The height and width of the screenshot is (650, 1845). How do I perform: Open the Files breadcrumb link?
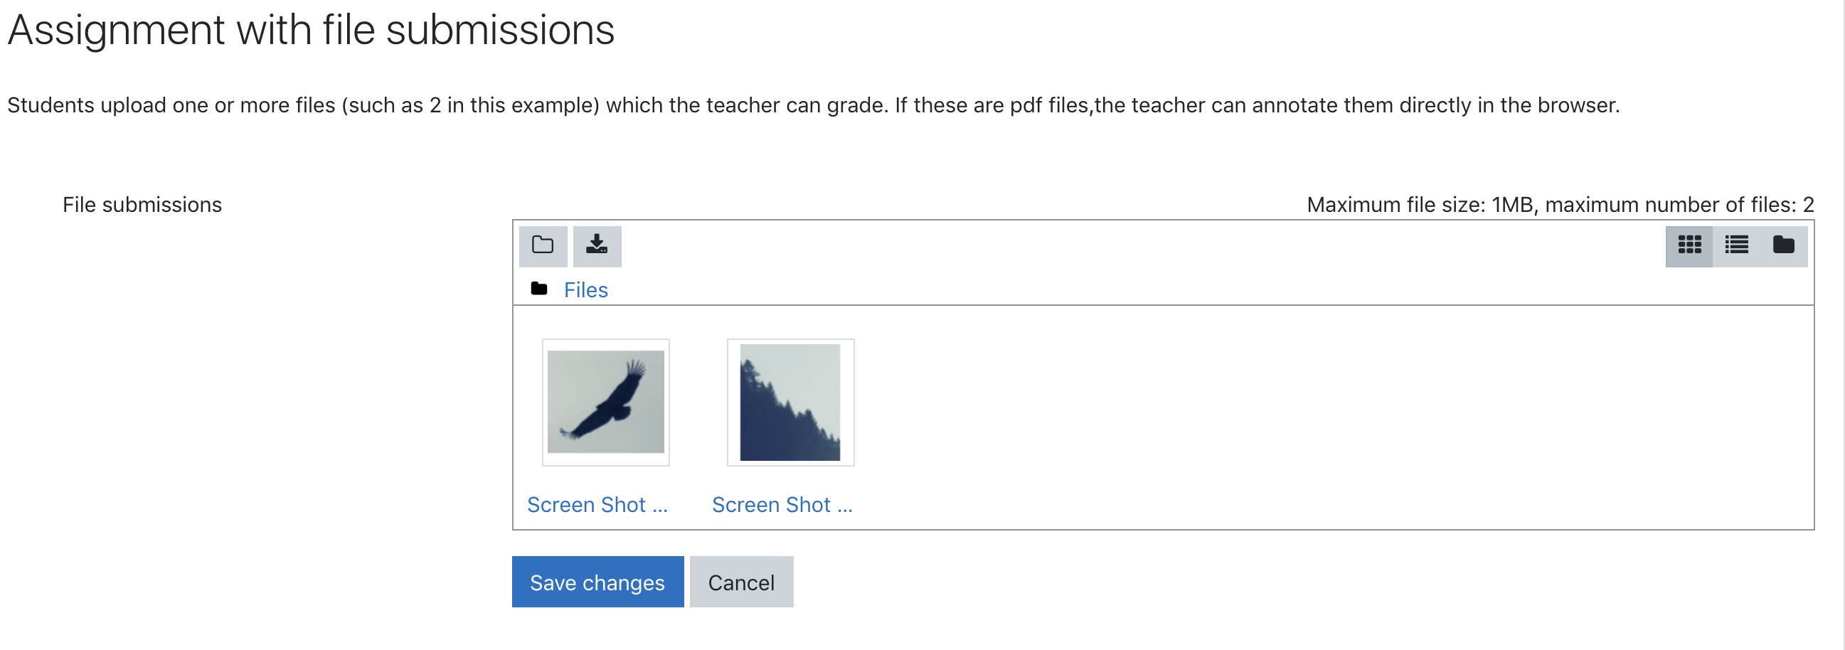[x=585, y=290]
